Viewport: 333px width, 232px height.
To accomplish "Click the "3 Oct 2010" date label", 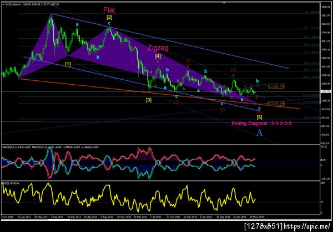I will [7, 217].
